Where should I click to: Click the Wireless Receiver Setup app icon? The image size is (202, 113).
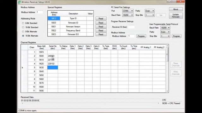coord(19,2)
